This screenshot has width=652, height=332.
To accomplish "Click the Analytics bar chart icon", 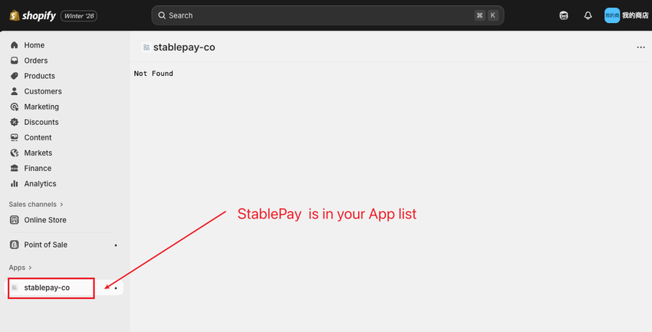I will point(15,184).
